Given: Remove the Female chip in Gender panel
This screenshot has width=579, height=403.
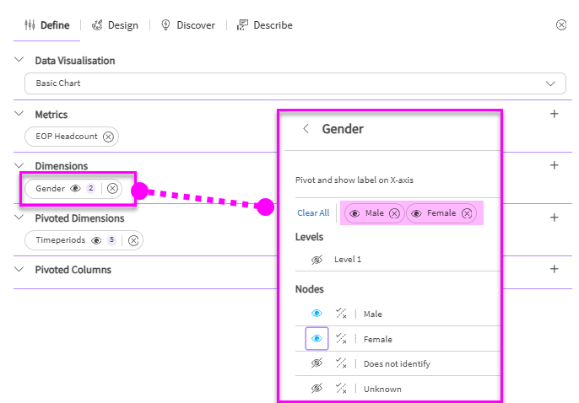Looking at the screenshot, I should (467, 214).
